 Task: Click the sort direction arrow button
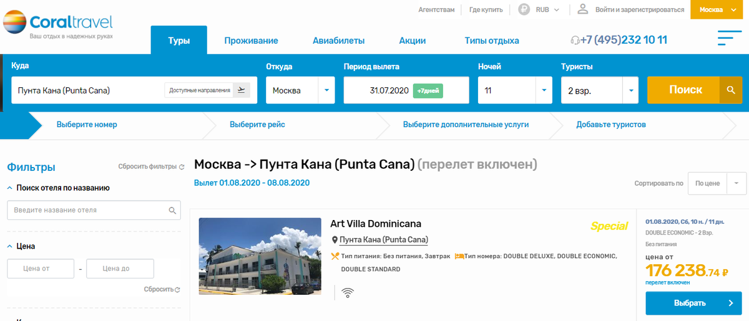(x=737, y=183)
